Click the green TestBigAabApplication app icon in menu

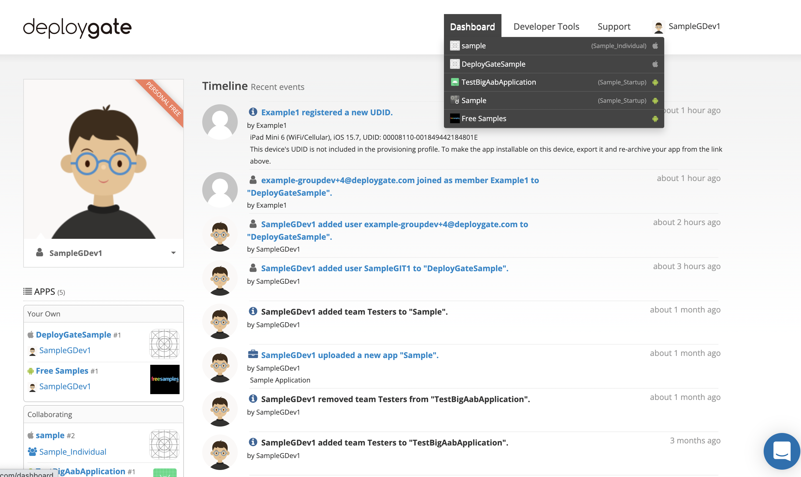(455, 82)
